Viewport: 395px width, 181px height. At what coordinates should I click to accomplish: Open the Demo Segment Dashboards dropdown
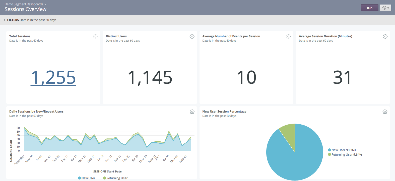pos(25,4)
